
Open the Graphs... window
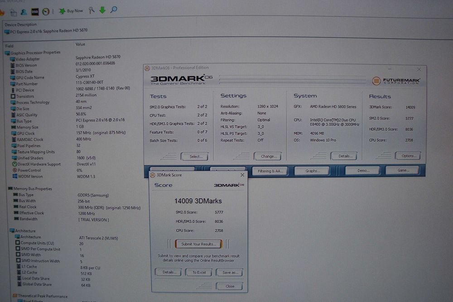[x=312, y=171]
